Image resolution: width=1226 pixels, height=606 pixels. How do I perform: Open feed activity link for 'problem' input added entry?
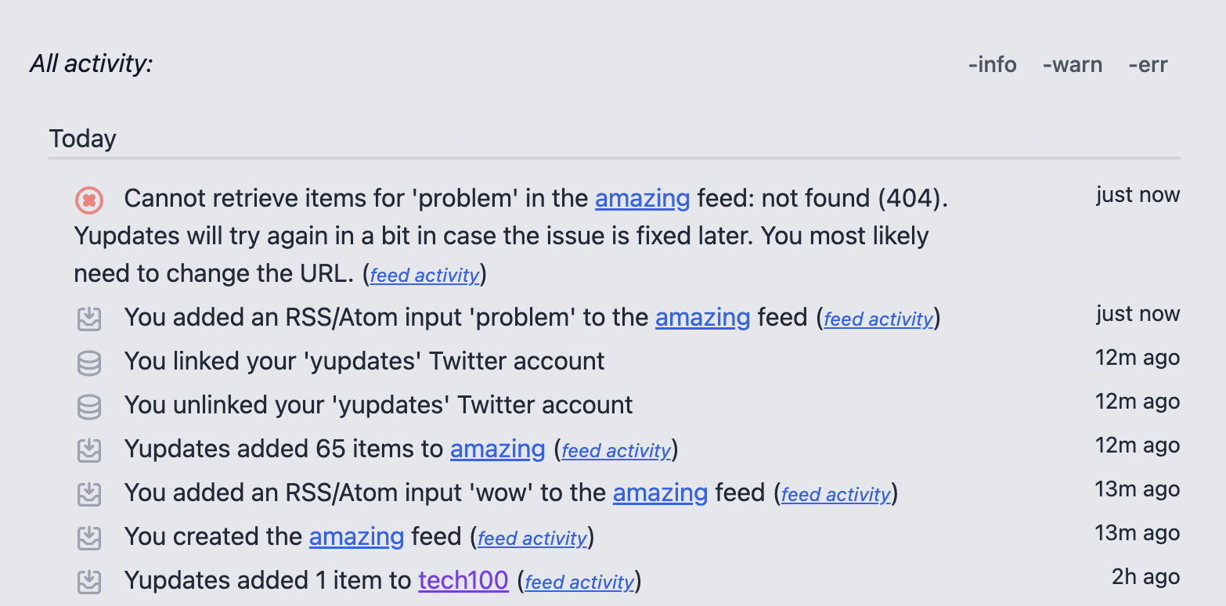[878, 319]
